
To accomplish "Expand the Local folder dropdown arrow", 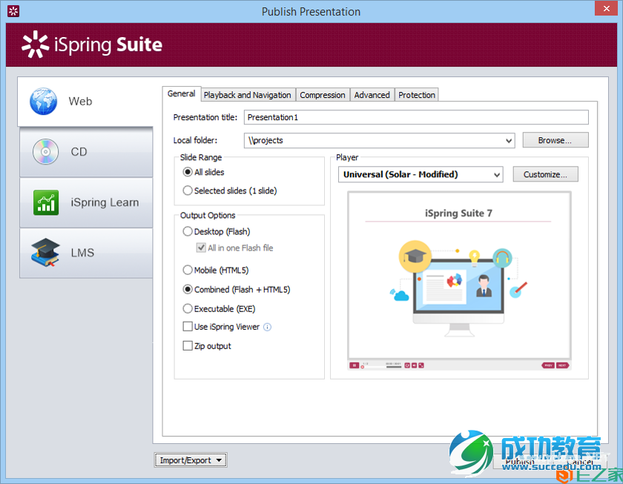I will pos(509,141).
